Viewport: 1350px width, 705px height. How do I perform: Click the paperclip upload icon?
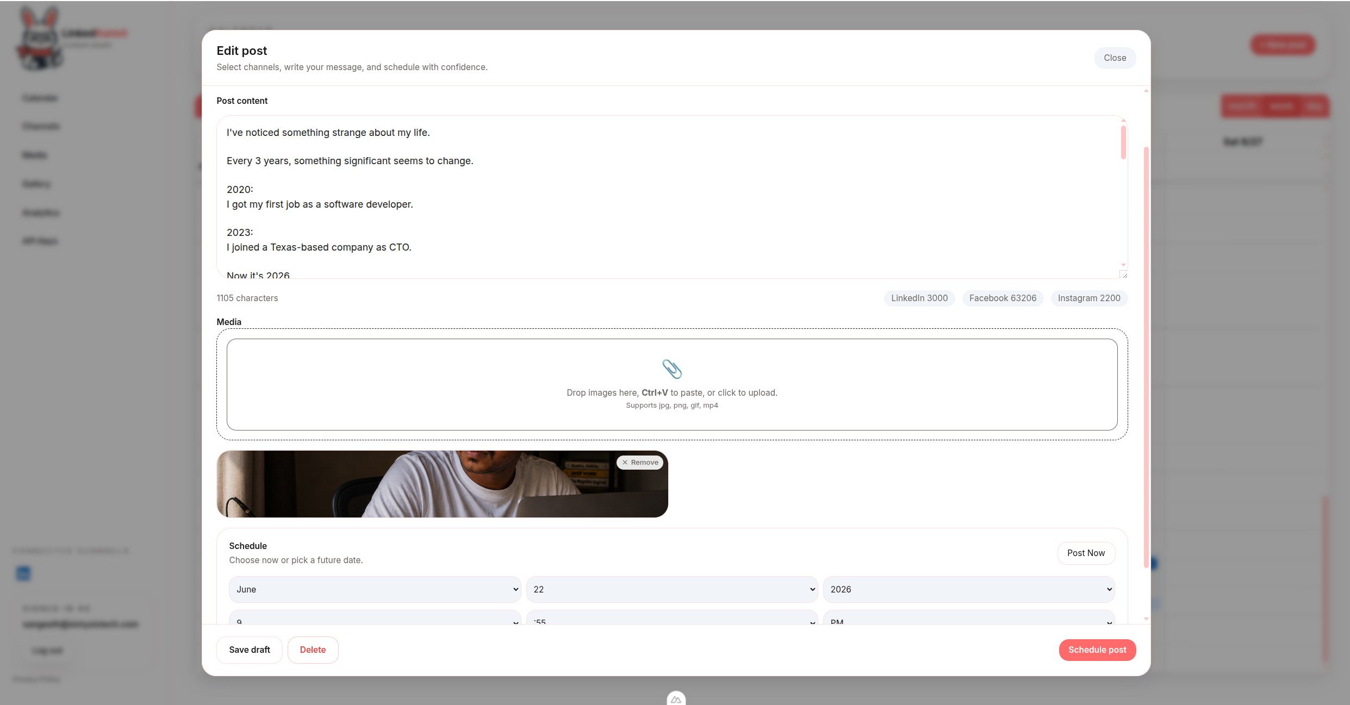pos(672,369)
